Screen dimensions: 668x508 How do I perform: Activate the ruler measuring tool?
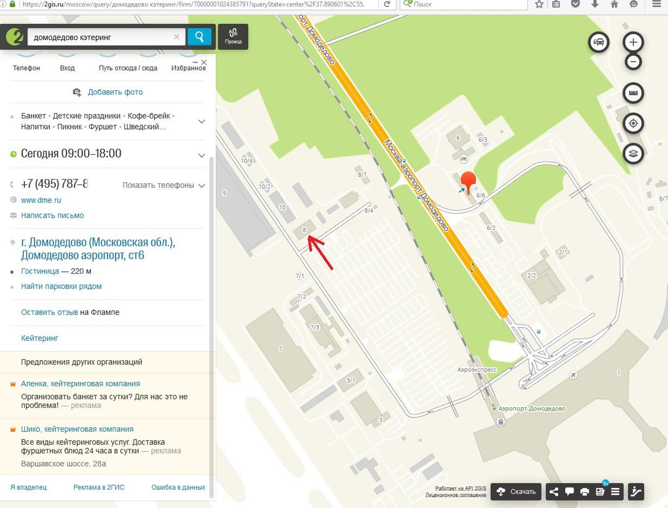(x=633, y=93)
